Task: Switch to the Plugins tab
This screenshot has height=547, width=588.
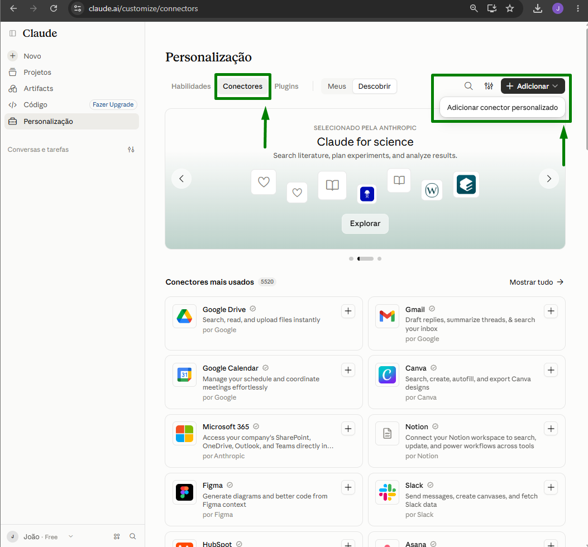Action: coord(286,86)
